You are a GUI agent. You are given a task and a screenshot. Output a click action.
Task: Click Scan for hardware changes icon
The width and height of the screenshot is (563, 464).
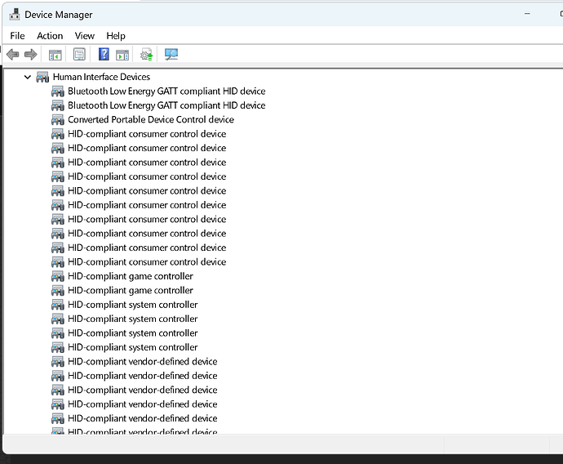pos(171,55)
